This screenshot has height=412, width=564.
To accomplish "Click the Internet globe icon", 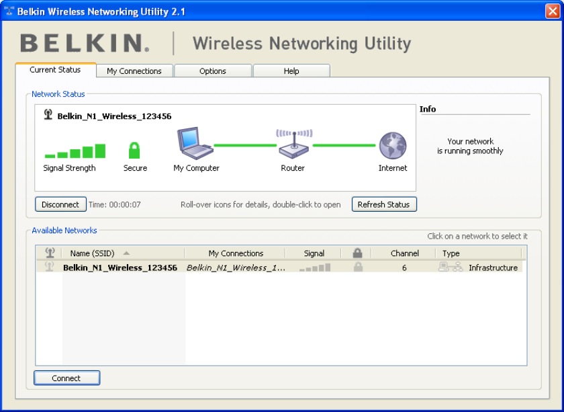I will (393, 145).
